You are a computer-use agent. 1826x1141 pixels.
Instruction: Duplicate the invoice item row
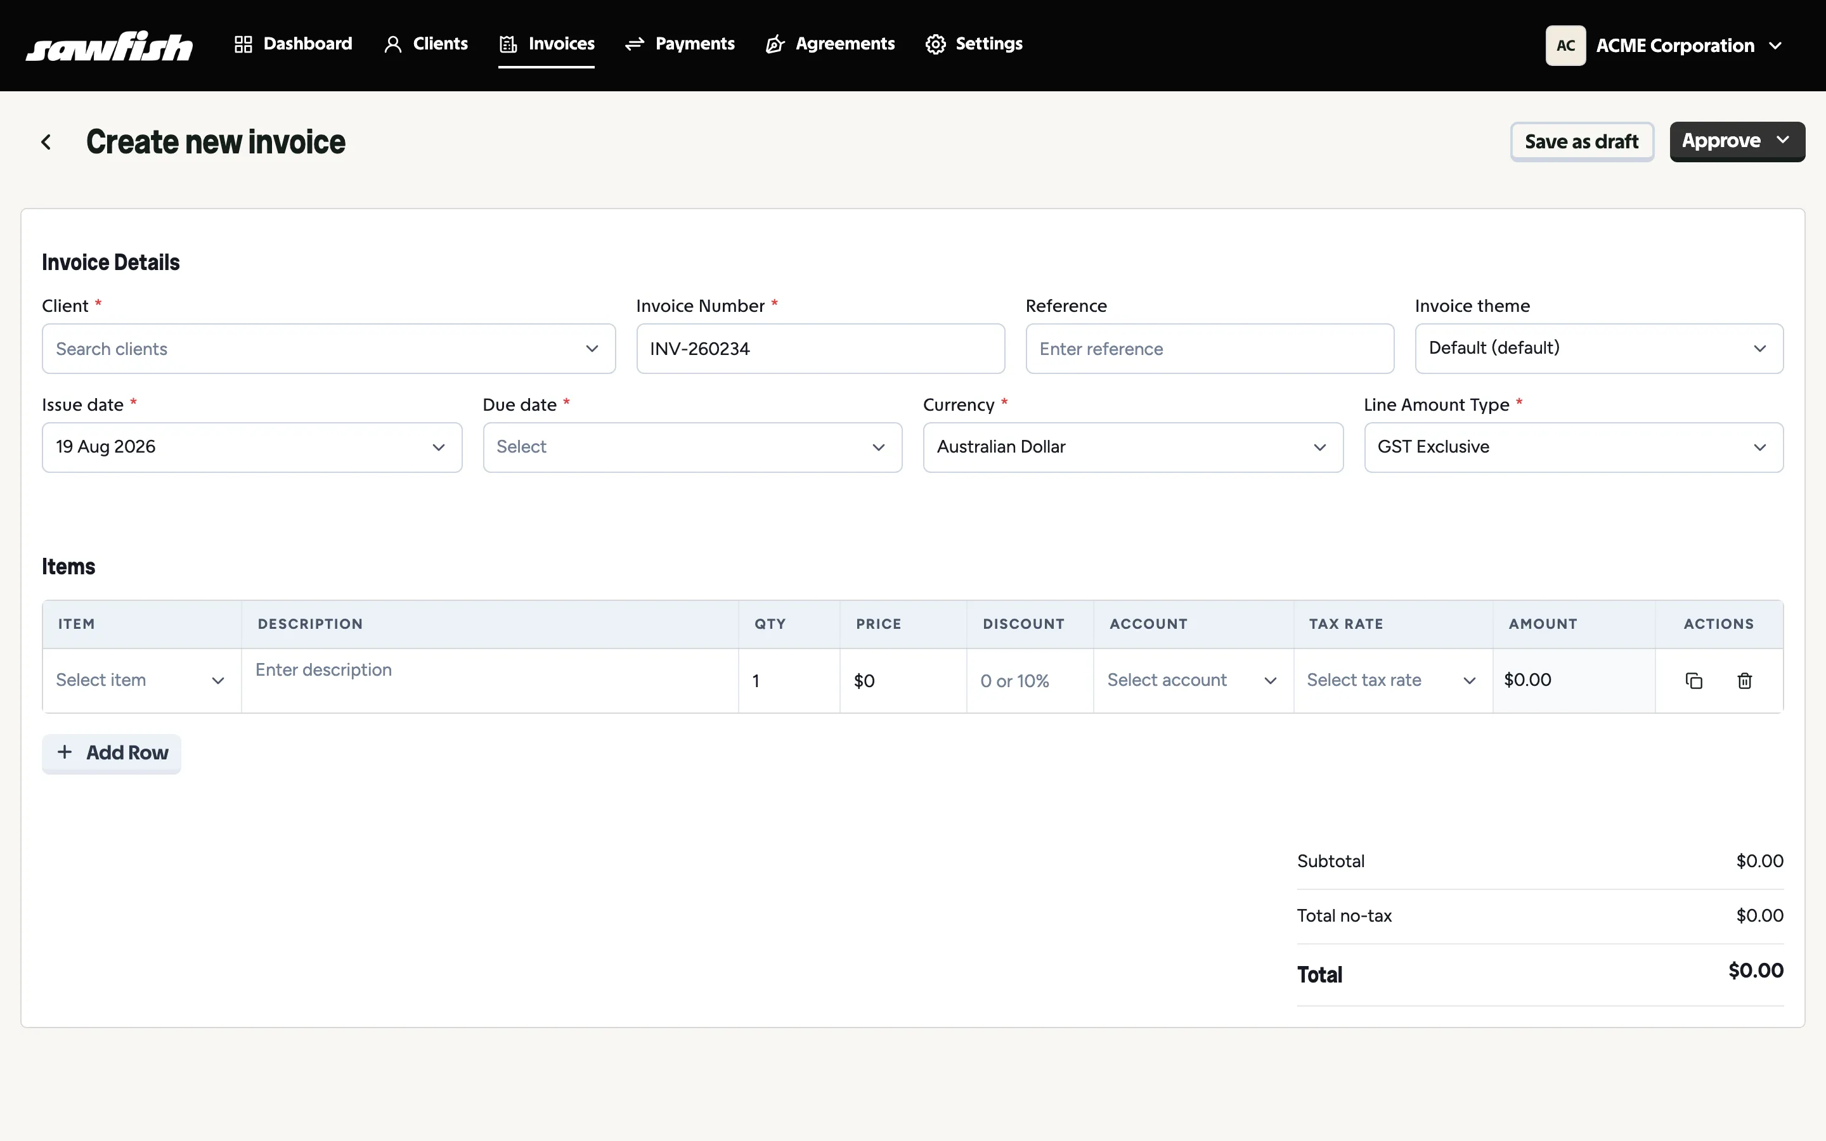(1694, 681)
